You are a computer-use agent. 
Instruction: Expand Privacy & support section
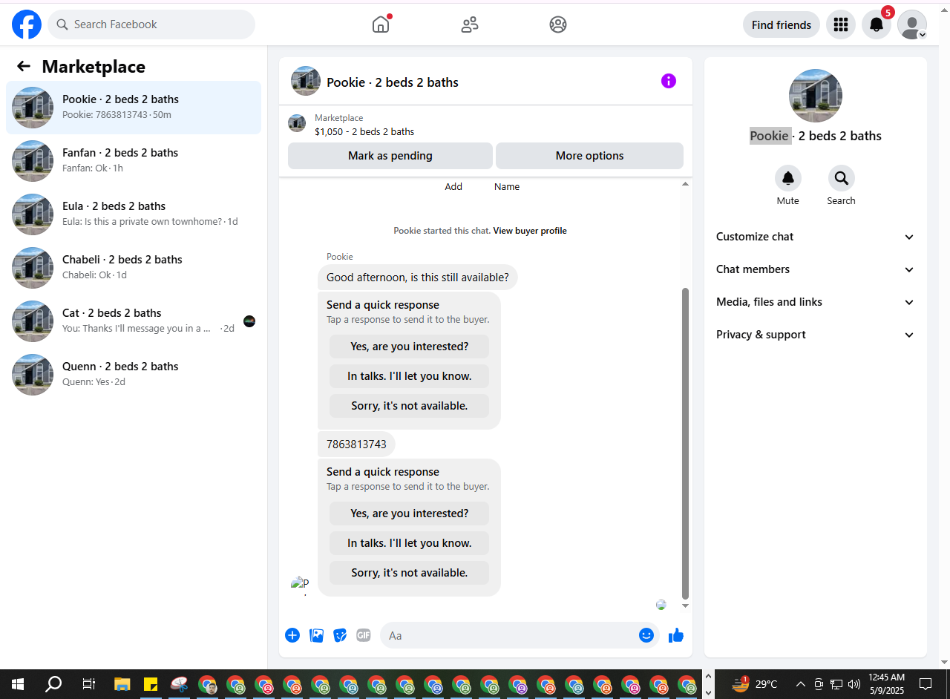click(x=816, y=335)
